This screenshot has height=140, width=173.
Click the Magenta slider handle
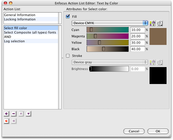(95, 36)
